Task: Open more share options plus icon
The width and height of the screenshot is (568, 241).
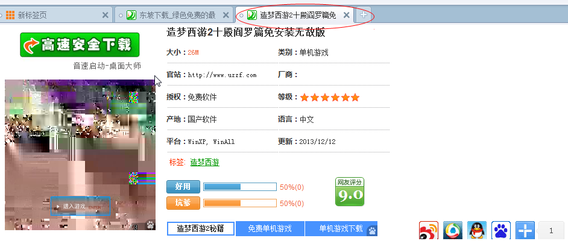Action: pyautogui.click(x=525, y=231)
